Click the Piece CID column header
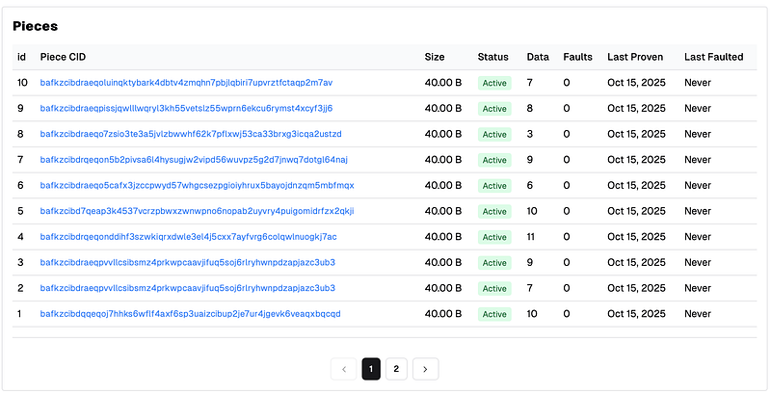Screen dimensions: 771x394 63,57
